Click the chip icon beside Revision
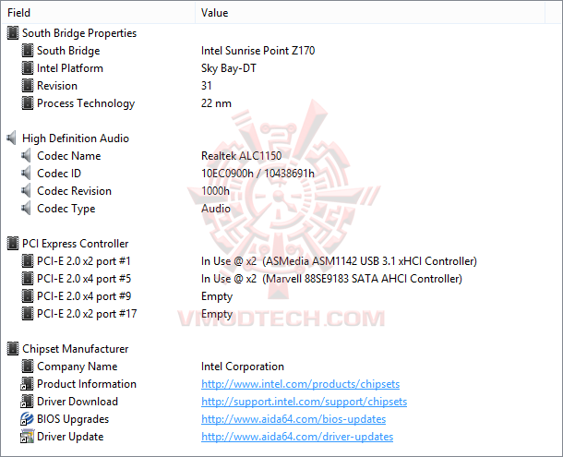 click(x=28, y=86)
